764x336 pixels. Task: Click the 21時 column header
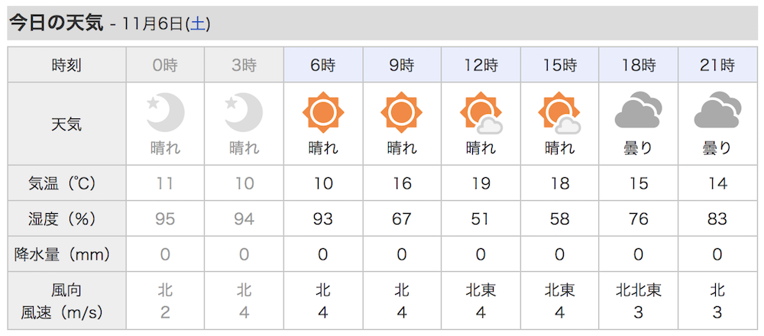[x=717, y=65]
